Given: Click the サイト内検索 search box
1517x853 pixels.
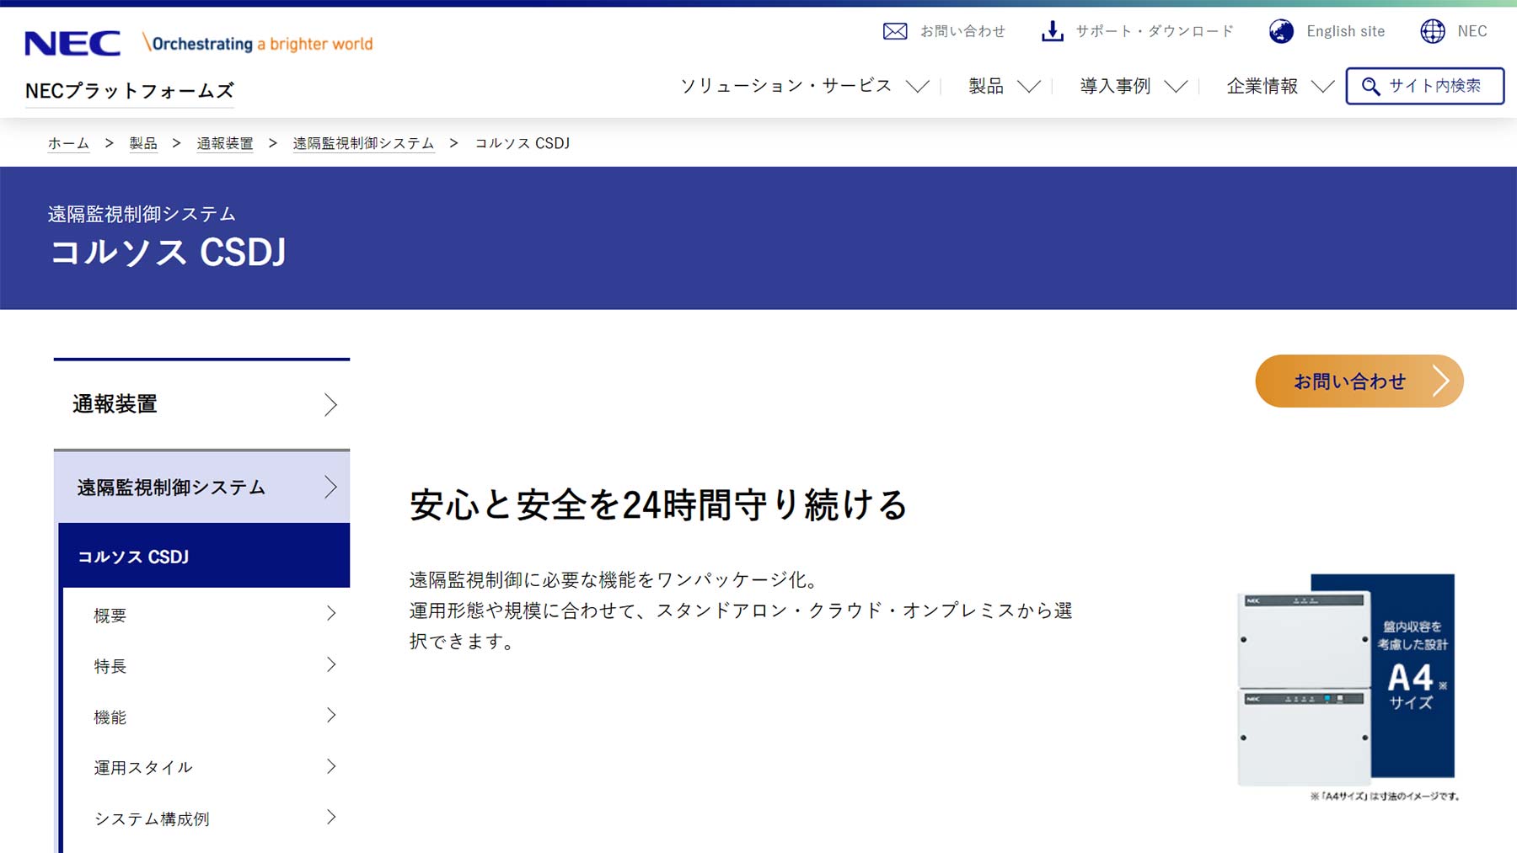Looking at the screenshot, I should [1425, 86].
